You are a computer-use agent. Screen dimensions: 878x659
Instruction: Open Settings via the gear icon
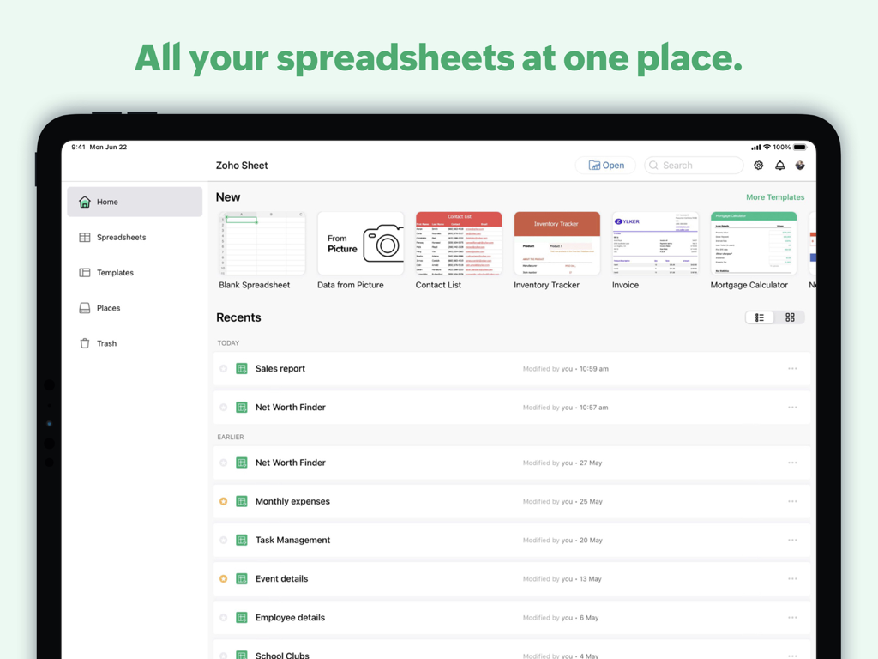pyautogui.click(x=758, y=165)
